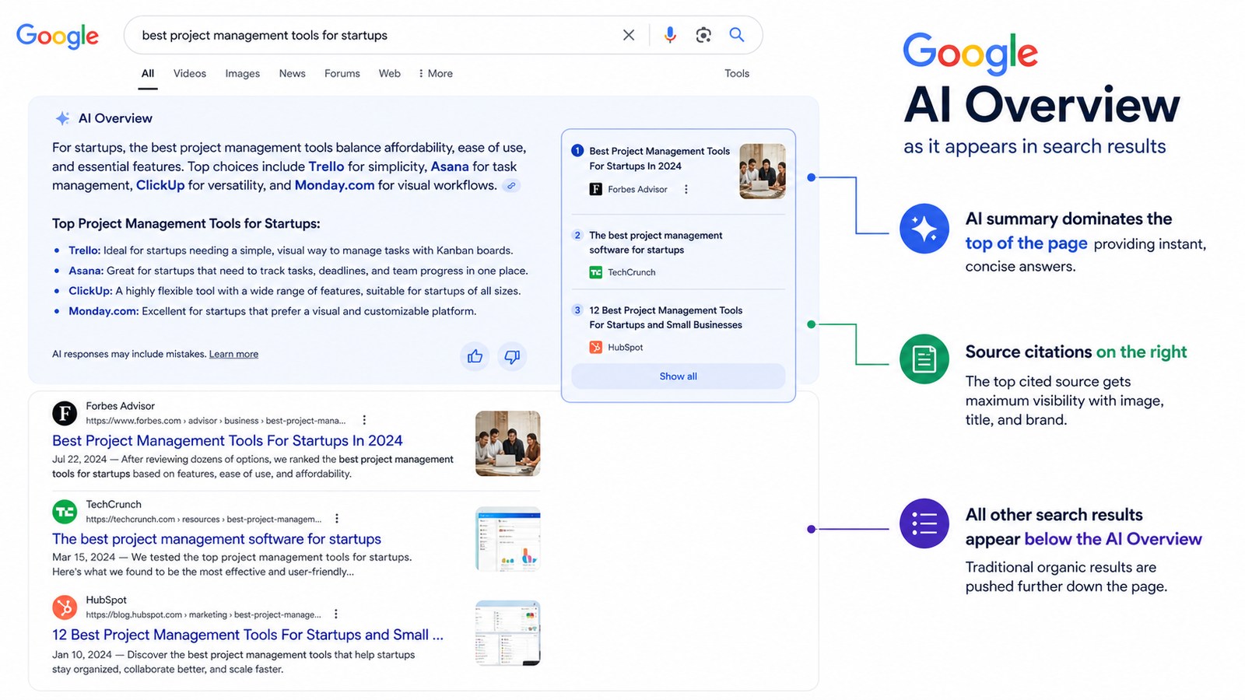
Task: Click Trello: in the bulleted tools list
Action: point(84,250)
